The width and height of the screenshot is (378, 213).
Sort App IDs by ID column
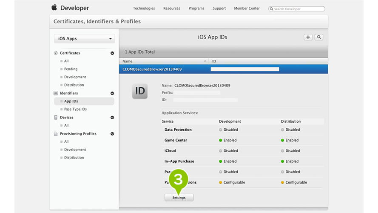click(x=268, y=61)
